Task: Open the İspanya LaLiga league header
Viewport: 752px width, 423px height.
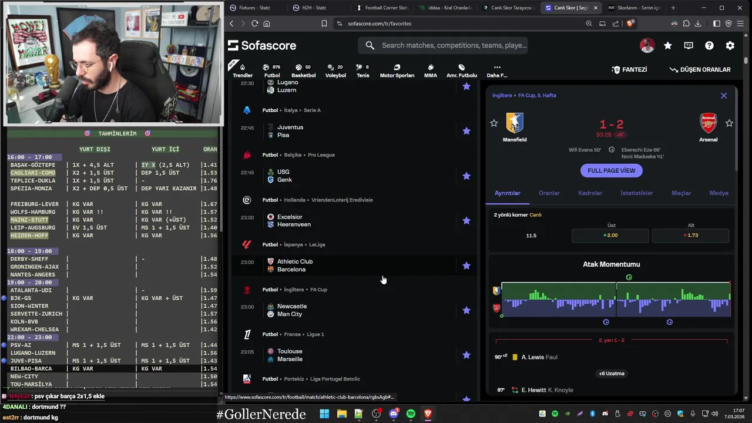Action: pos(294,244)
